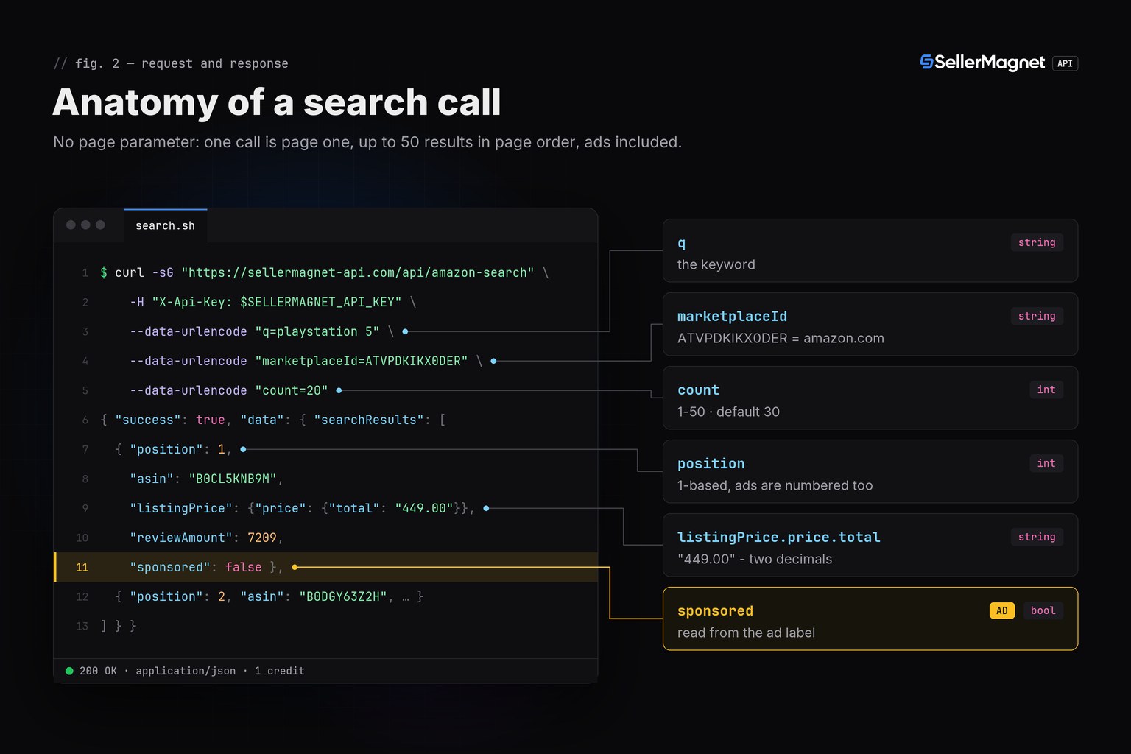Click the green 200 OK status dot
1131x754 pixels.
pyautogui.click(x=69, y=671)
